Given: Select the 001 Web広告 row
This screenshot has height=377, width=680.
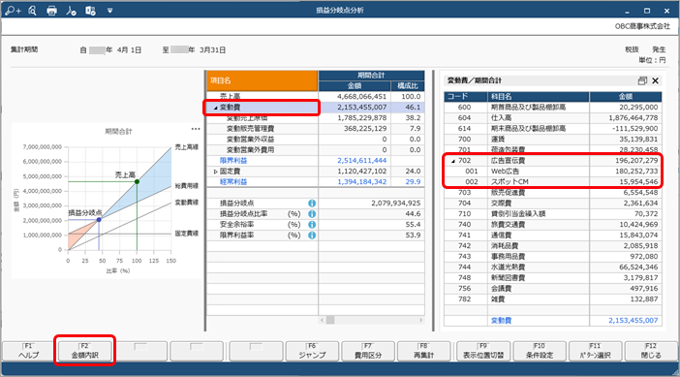Looking at the screenshot, I should [x=553, y=171].
